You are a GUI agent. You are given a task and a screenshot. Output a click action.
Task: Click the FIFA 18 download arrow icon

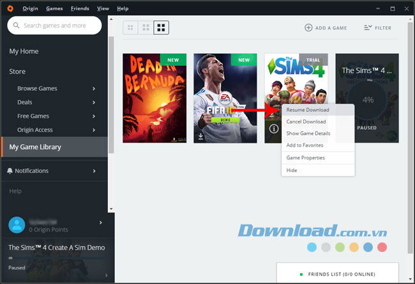[200, 136]
